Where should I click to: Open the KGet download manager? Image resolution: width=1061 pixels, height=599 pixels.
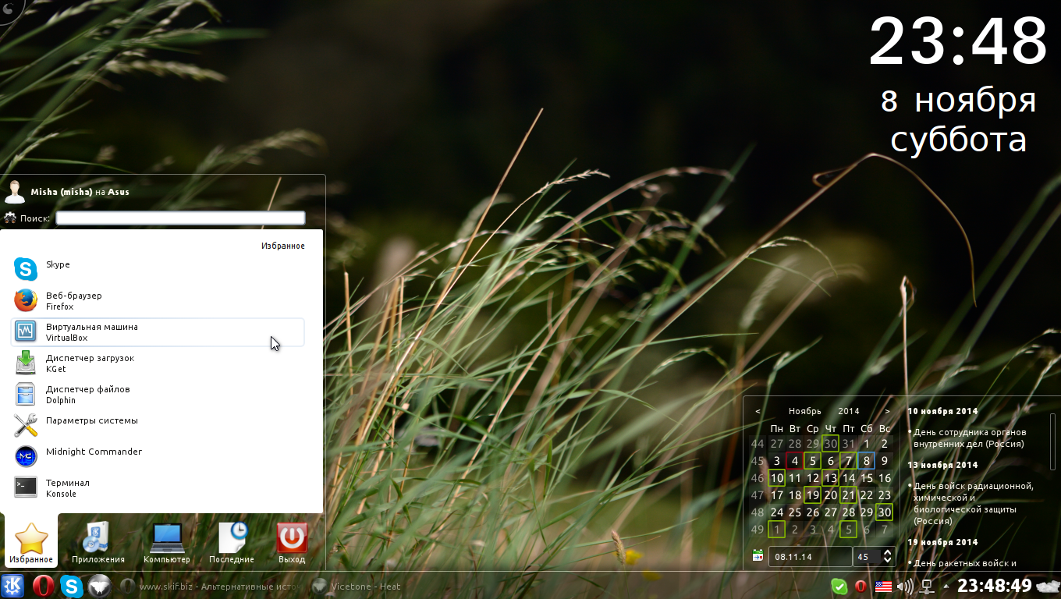pos(90,363)
